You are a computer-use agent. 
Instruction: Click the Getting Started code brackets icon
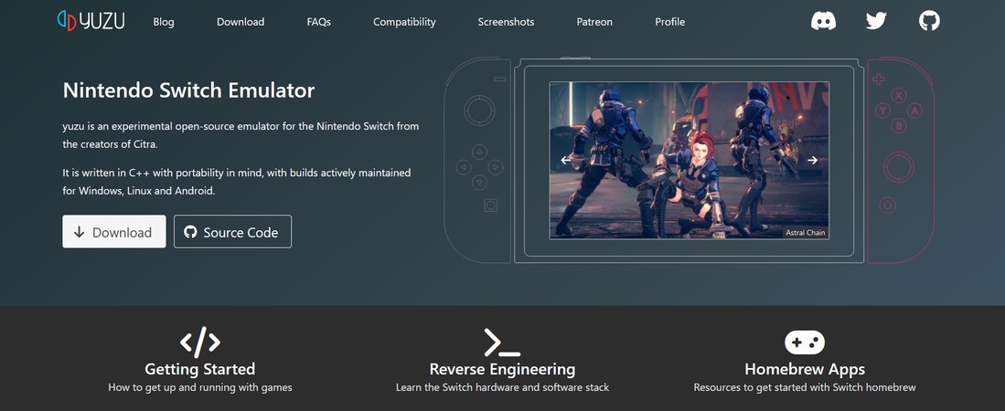coord(199,342)
